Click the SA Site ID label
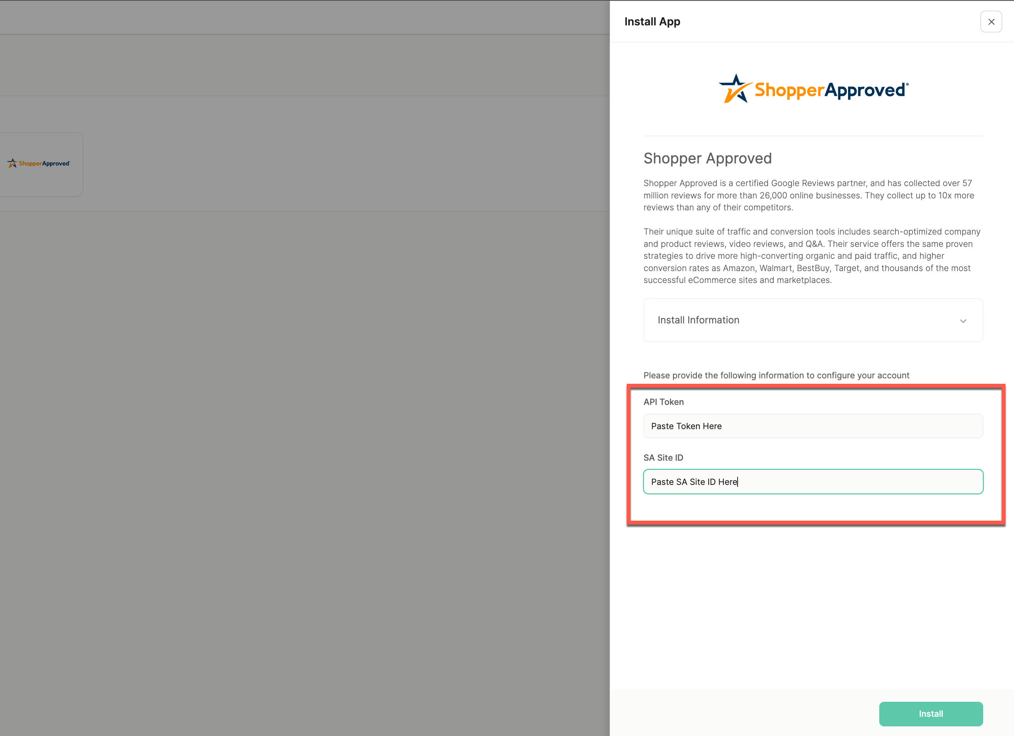Screen dimensions: 1014x736 pyautogui.click(x=663, y=458)
